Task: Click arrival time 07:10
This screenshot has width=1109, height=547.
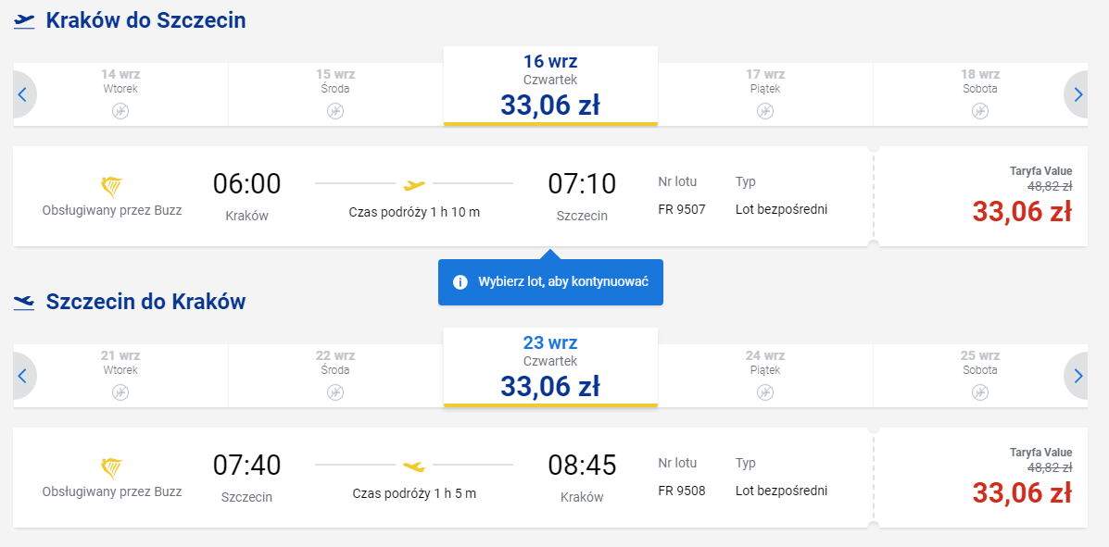Action: (x=582, y=184)
